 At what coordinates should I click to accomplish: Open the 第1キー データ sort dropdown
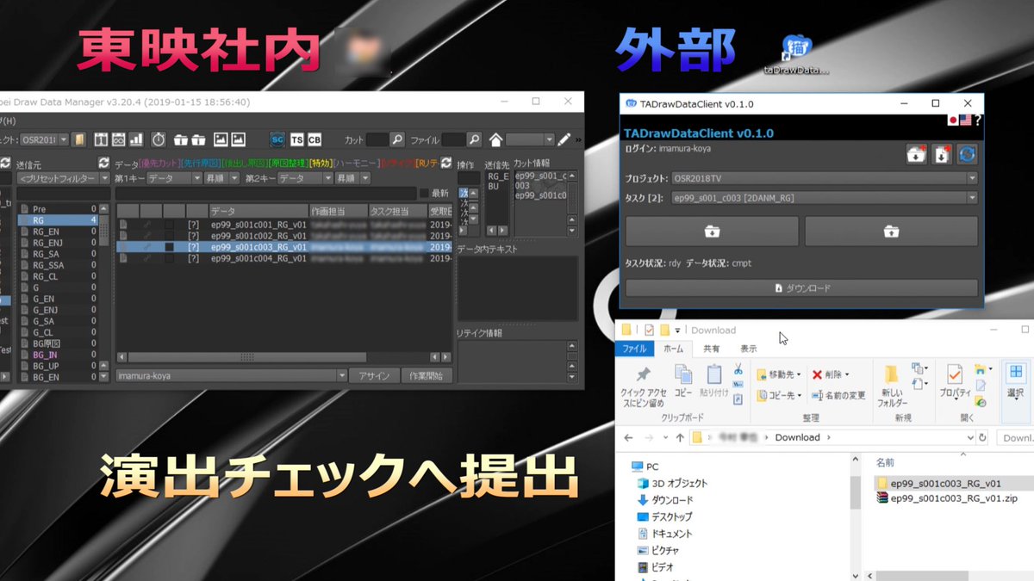pos(174,178)
